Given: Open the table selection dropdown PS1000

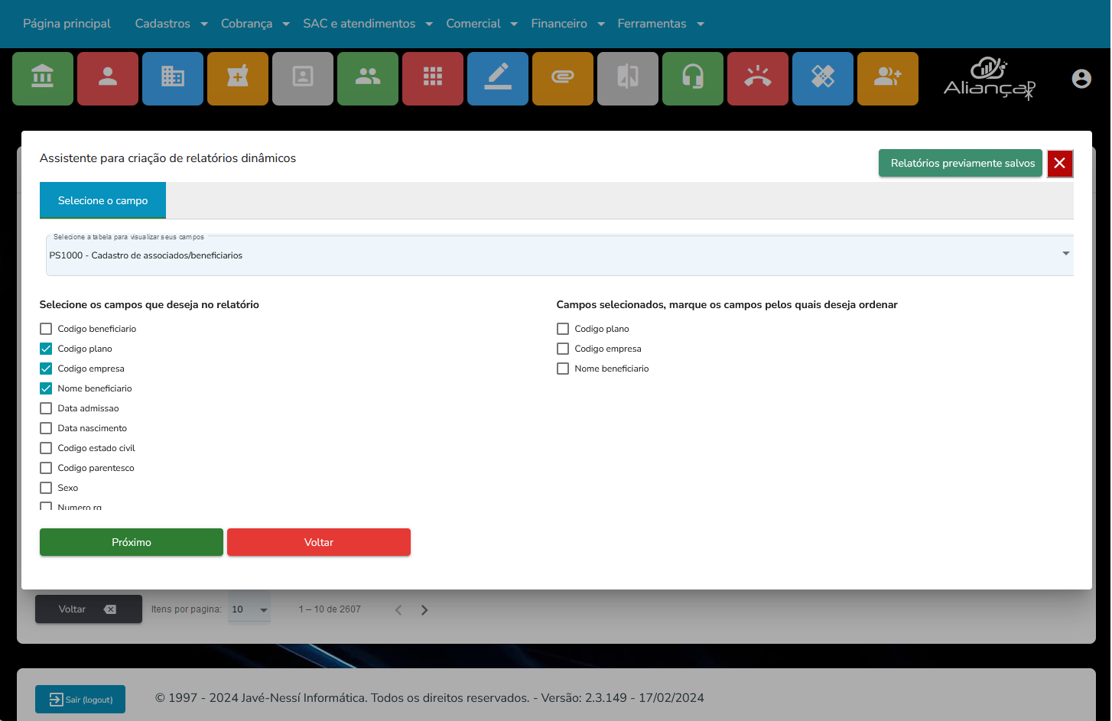Looking at the screenshot, I should pos(558,255).
